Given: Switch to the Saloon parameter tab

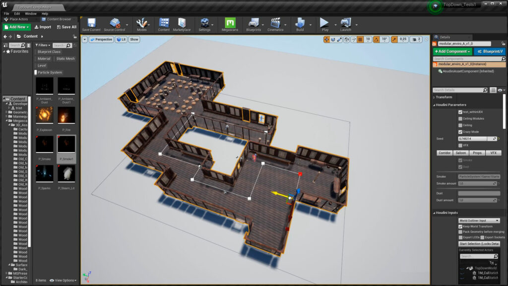Looking at the screenshot, I should click(x=461, y=153).
